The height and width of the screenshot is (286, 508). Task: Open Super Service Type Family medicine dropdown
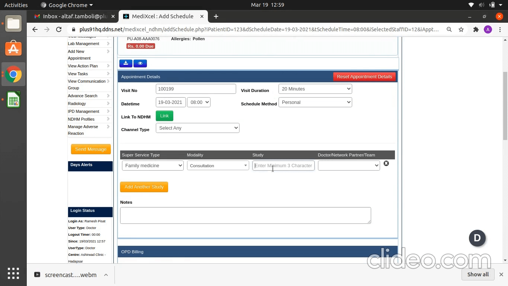152,166
